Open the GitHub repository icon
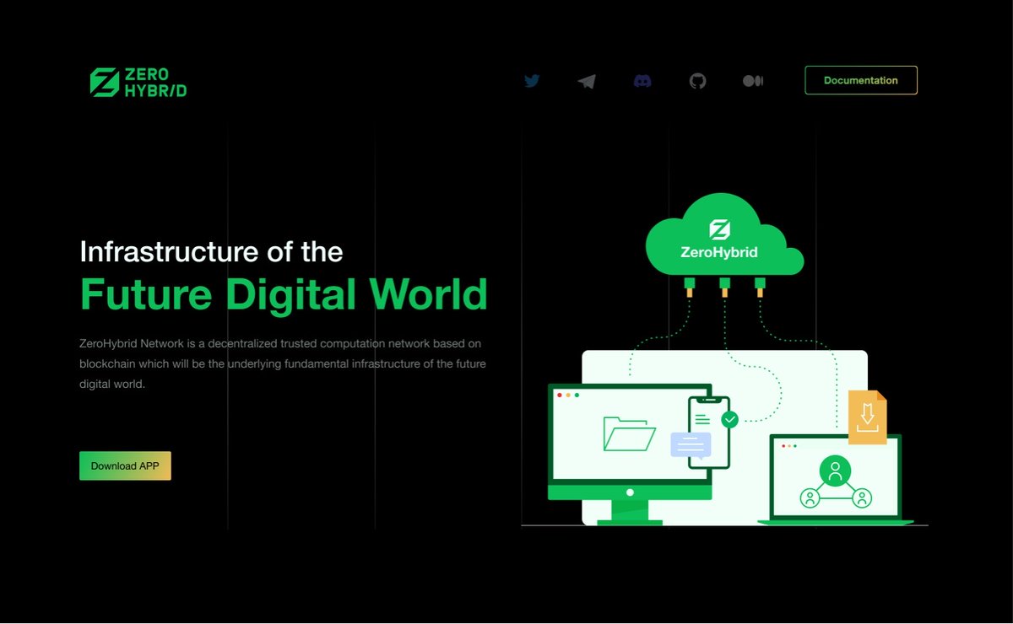Image resolution: width=1013 pixels, height=624 pixels. tap(697, 81)
